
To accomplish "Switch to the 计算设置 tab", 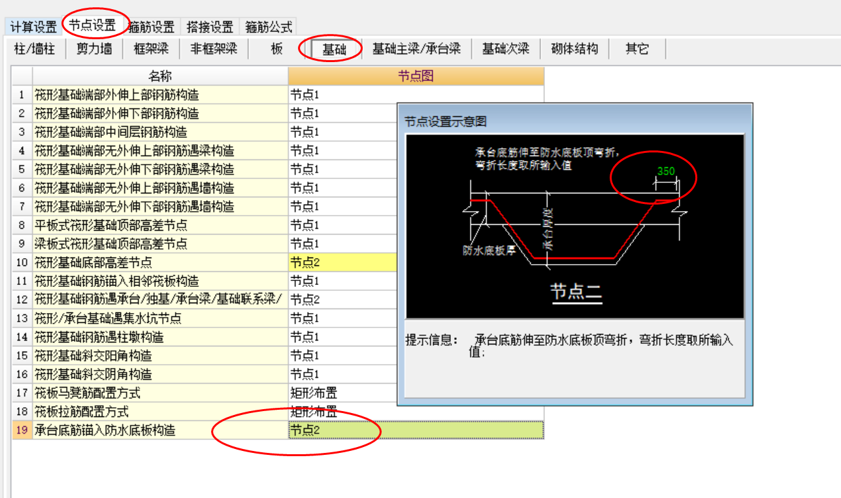I will tap(33, 27).
